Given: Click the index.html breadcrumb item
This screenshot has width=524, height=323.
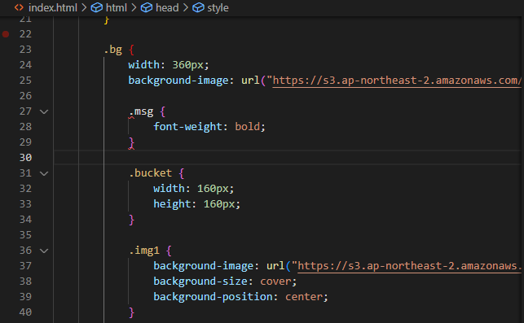Looking at the screenshot, I should (53, 7).
